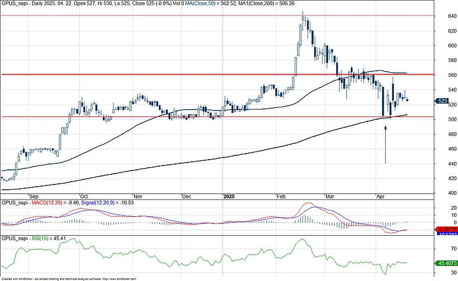Click the green RSI 45.4073 value tag
Viewport: 458px width, 281px height.
445,264
